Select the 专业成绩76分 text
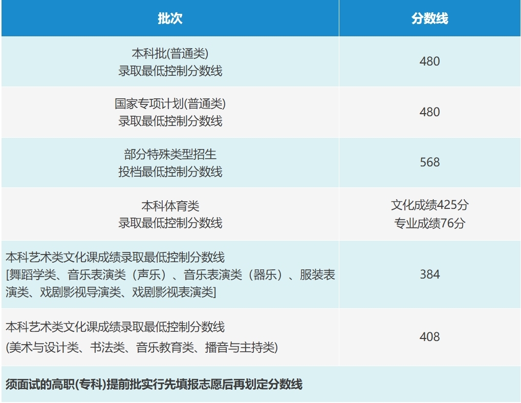The width and height of the screenshot is (521, 403). click(429, 223)
